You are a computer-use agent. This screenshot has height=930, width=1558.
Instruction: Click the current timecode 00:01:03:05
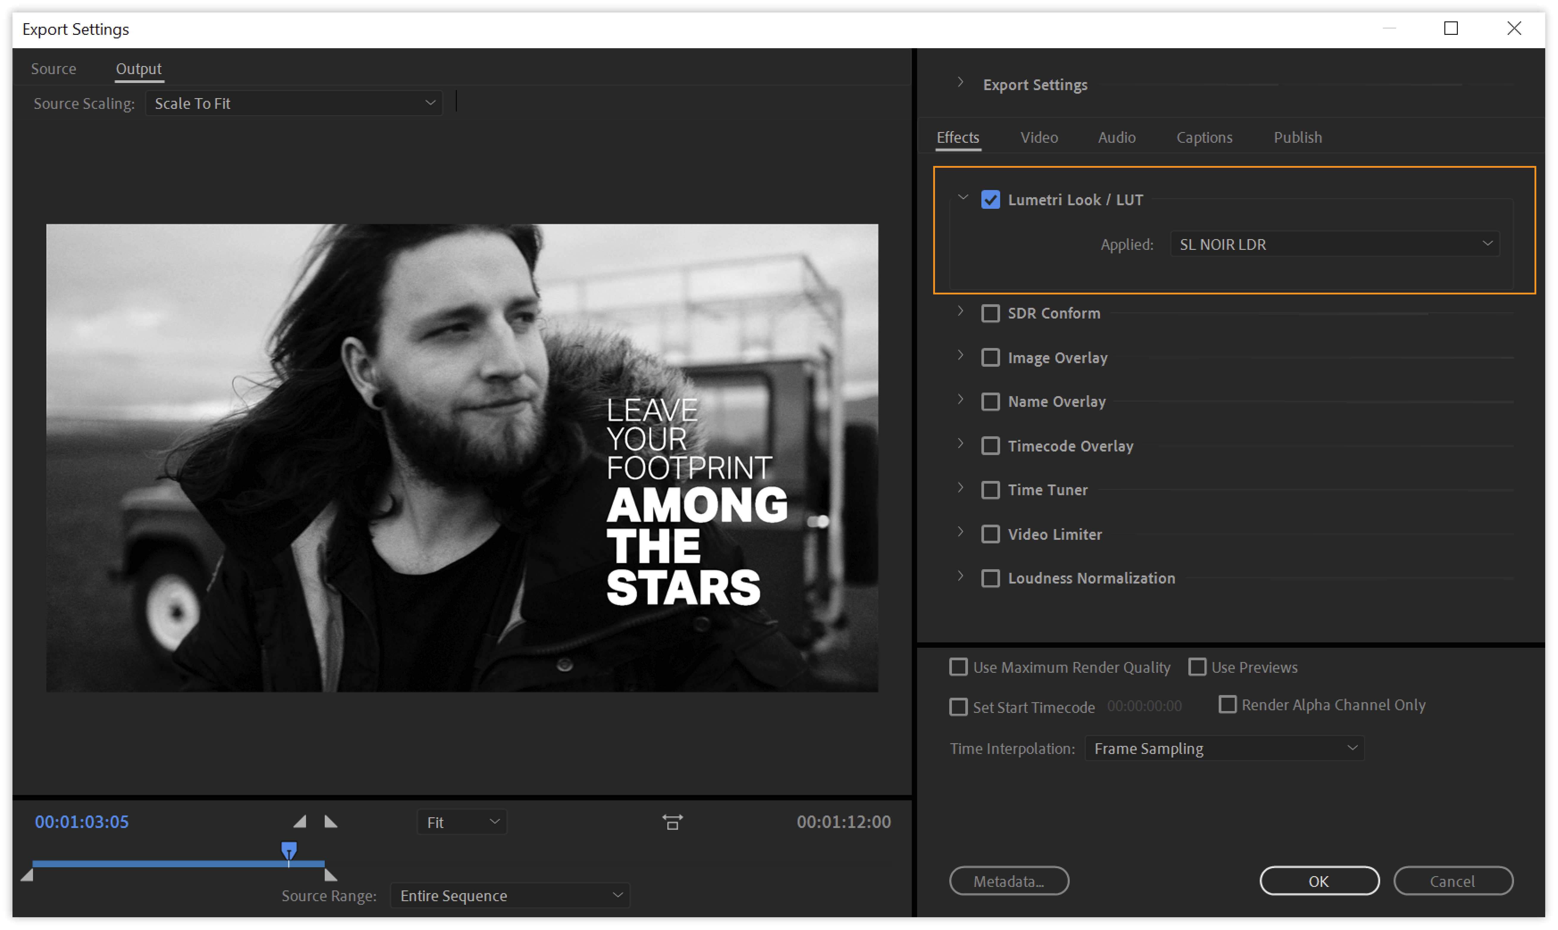pyautogui.click(x=82, y=821)
